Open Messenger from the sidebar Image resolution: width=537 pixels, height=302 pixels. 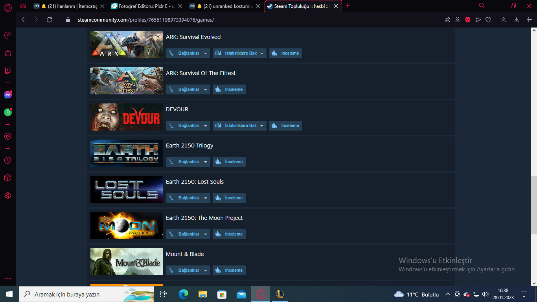[8, 95]
